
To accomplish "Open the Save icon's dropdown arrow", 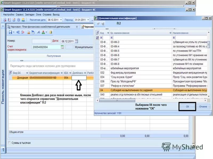I will pos(14,32).
